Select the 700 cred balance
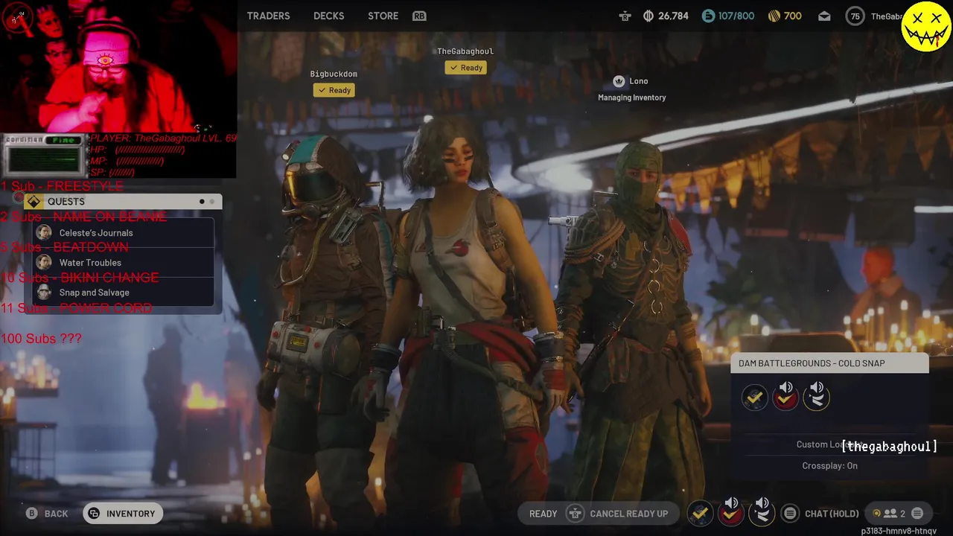Viewport: 953px width, 536px height. point(792,16)
